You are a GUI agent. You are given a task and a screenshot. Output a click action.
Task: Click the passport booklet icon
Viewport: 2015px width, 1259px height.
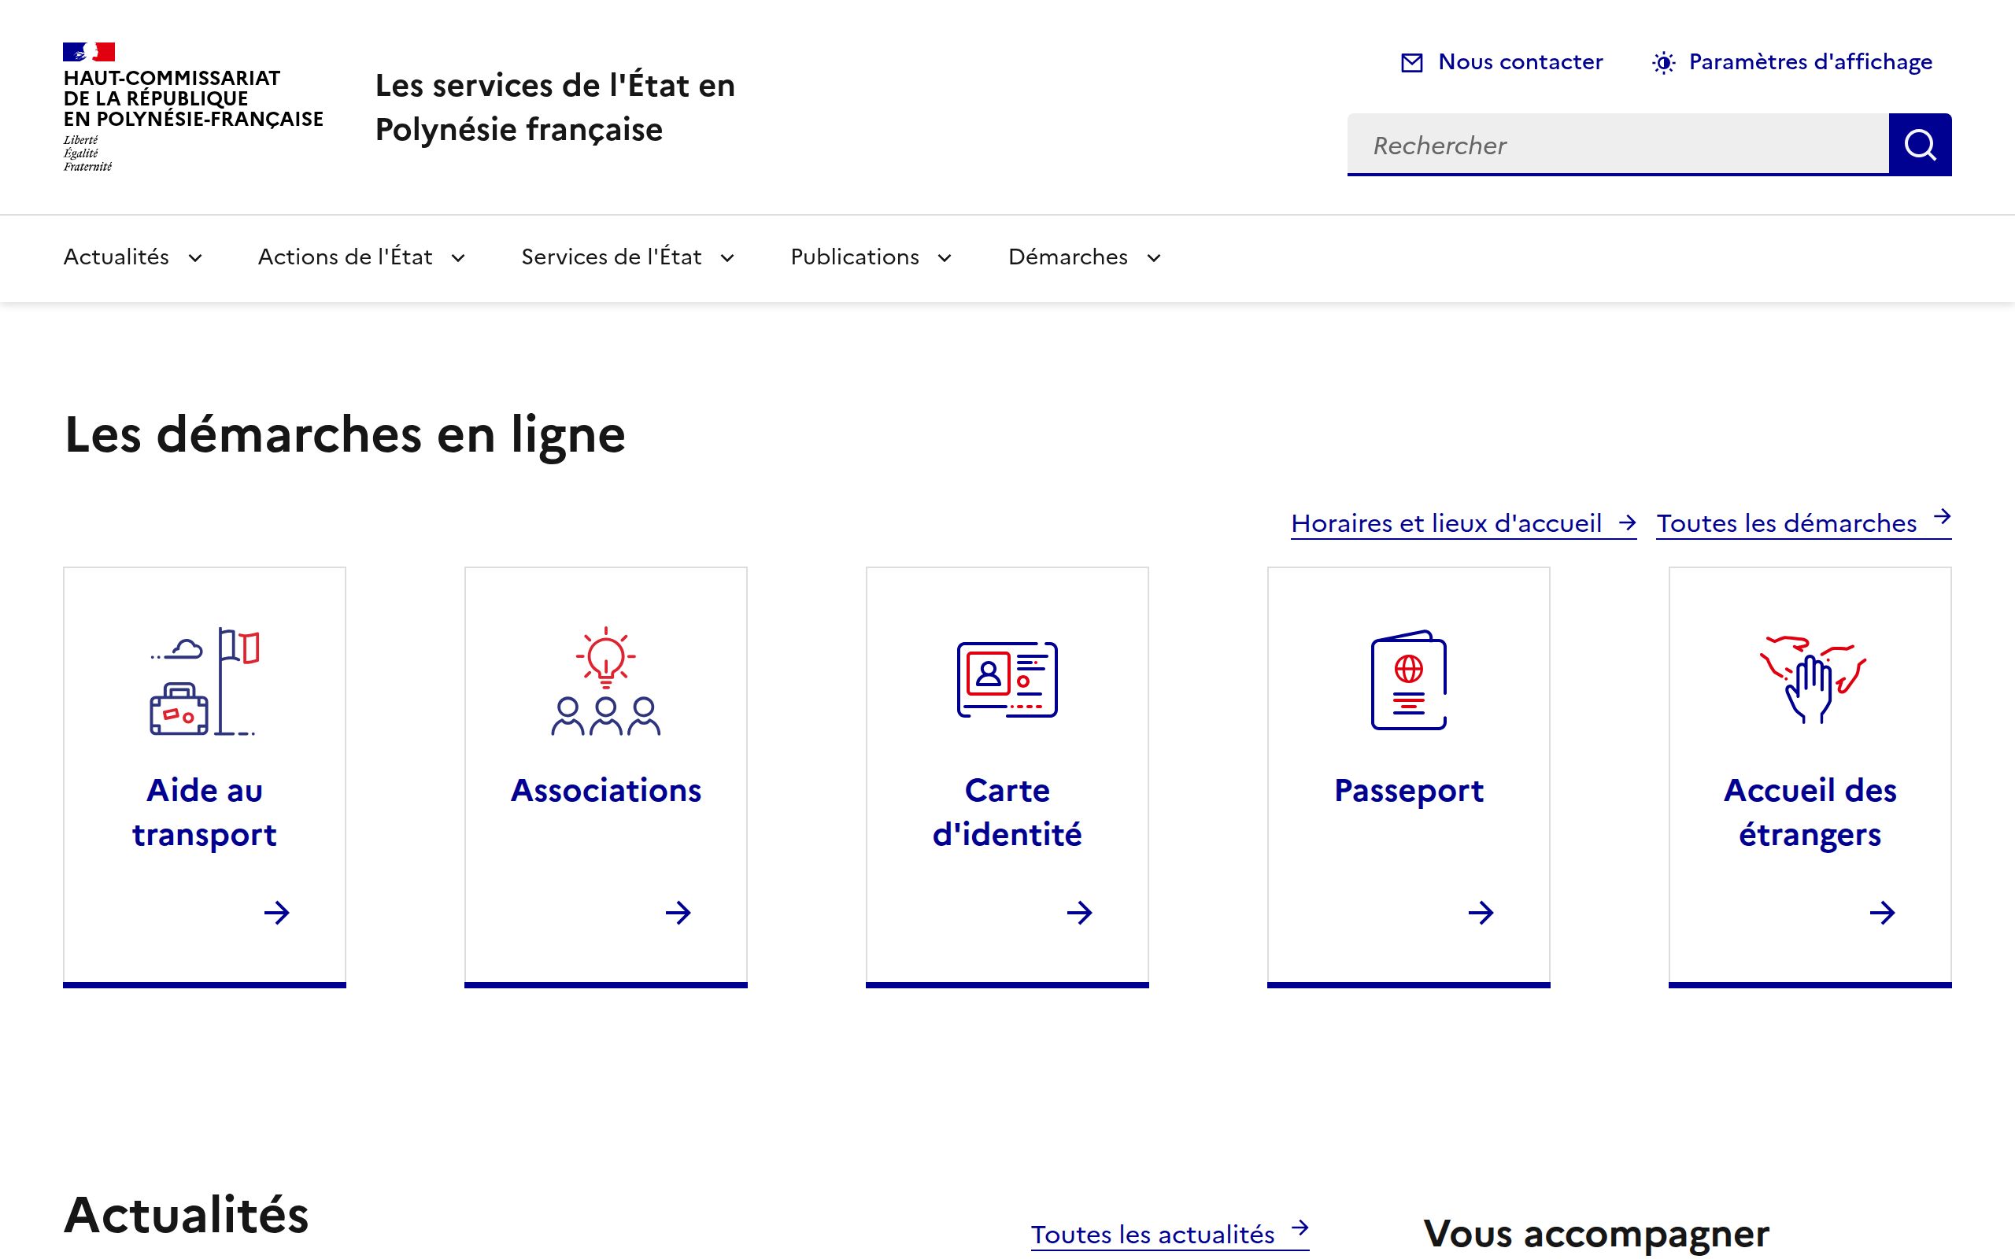click(1408, 681)
